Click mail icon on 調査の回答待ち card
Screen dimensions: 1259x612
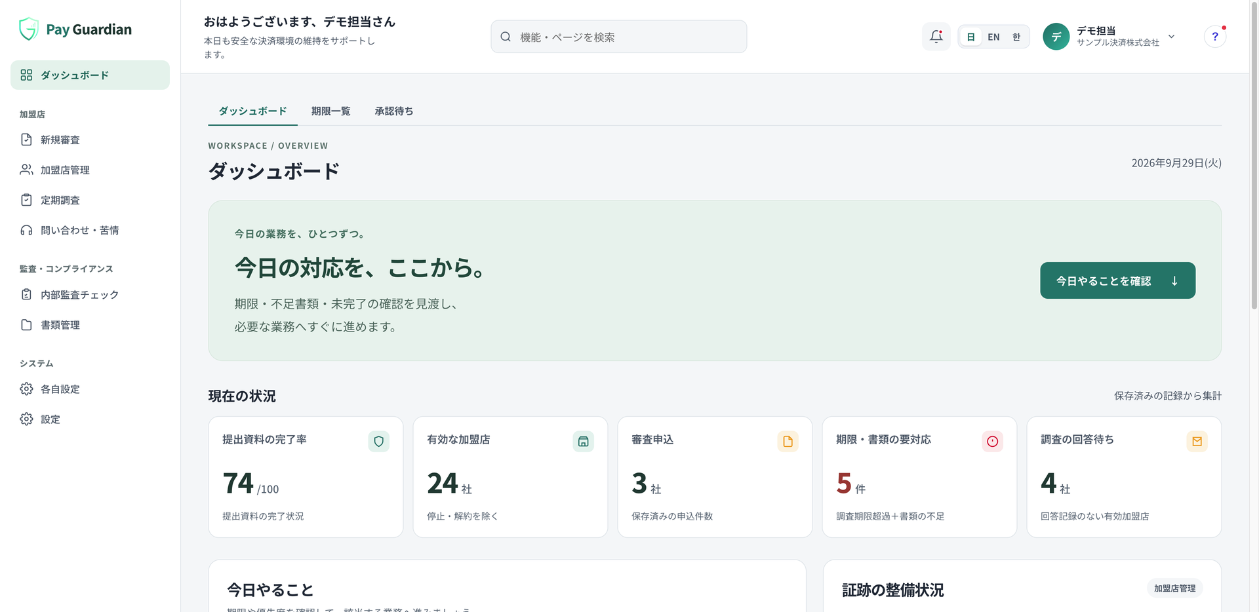(x=1197, y=442)
